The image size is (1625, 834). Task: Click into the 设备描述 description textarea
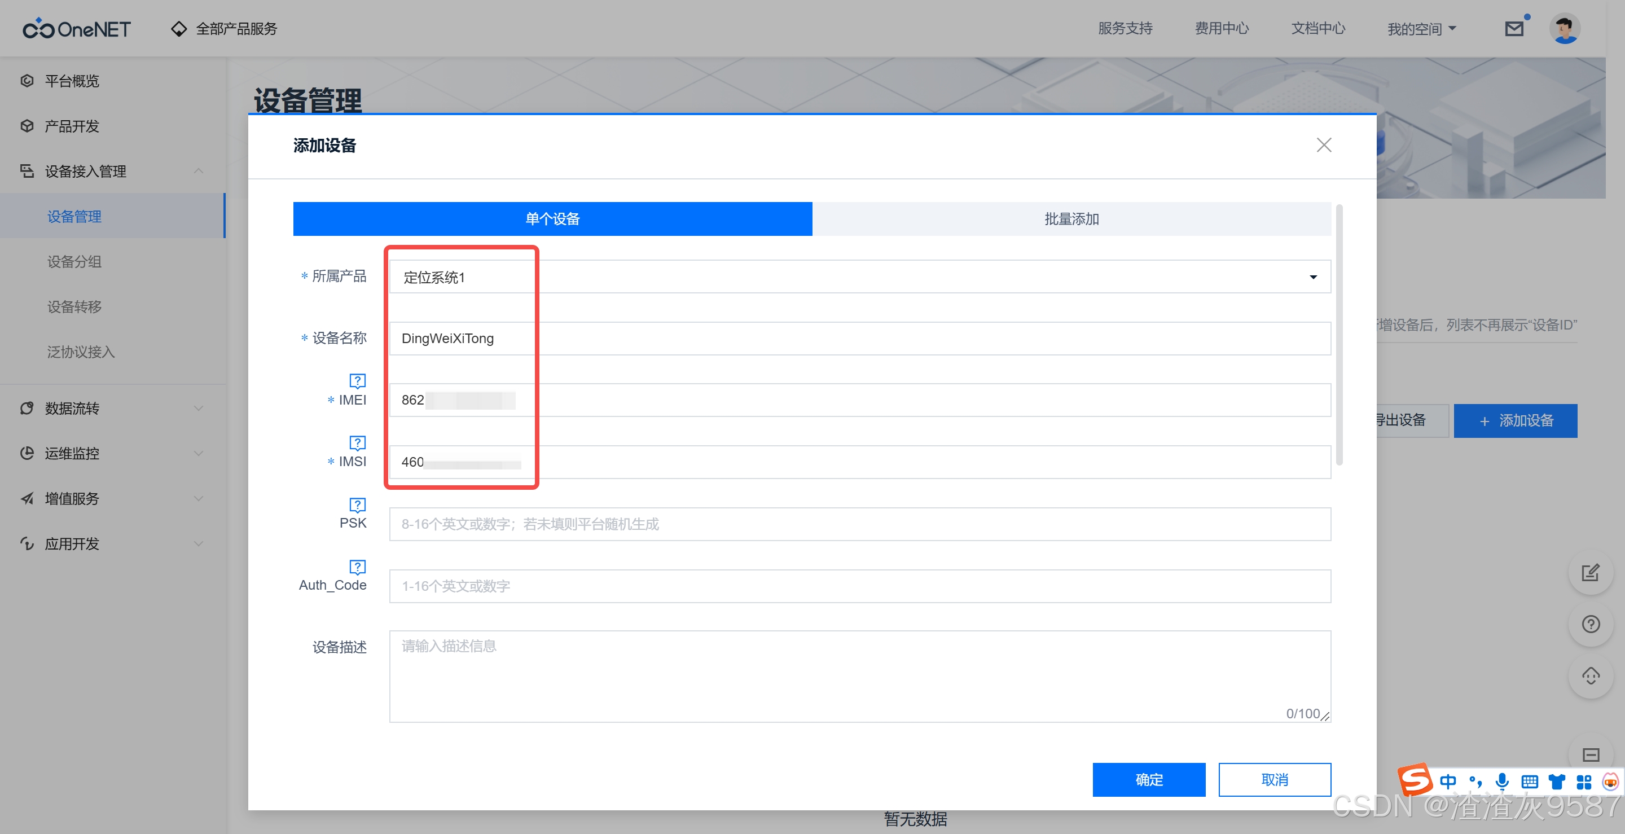(859, 675)
